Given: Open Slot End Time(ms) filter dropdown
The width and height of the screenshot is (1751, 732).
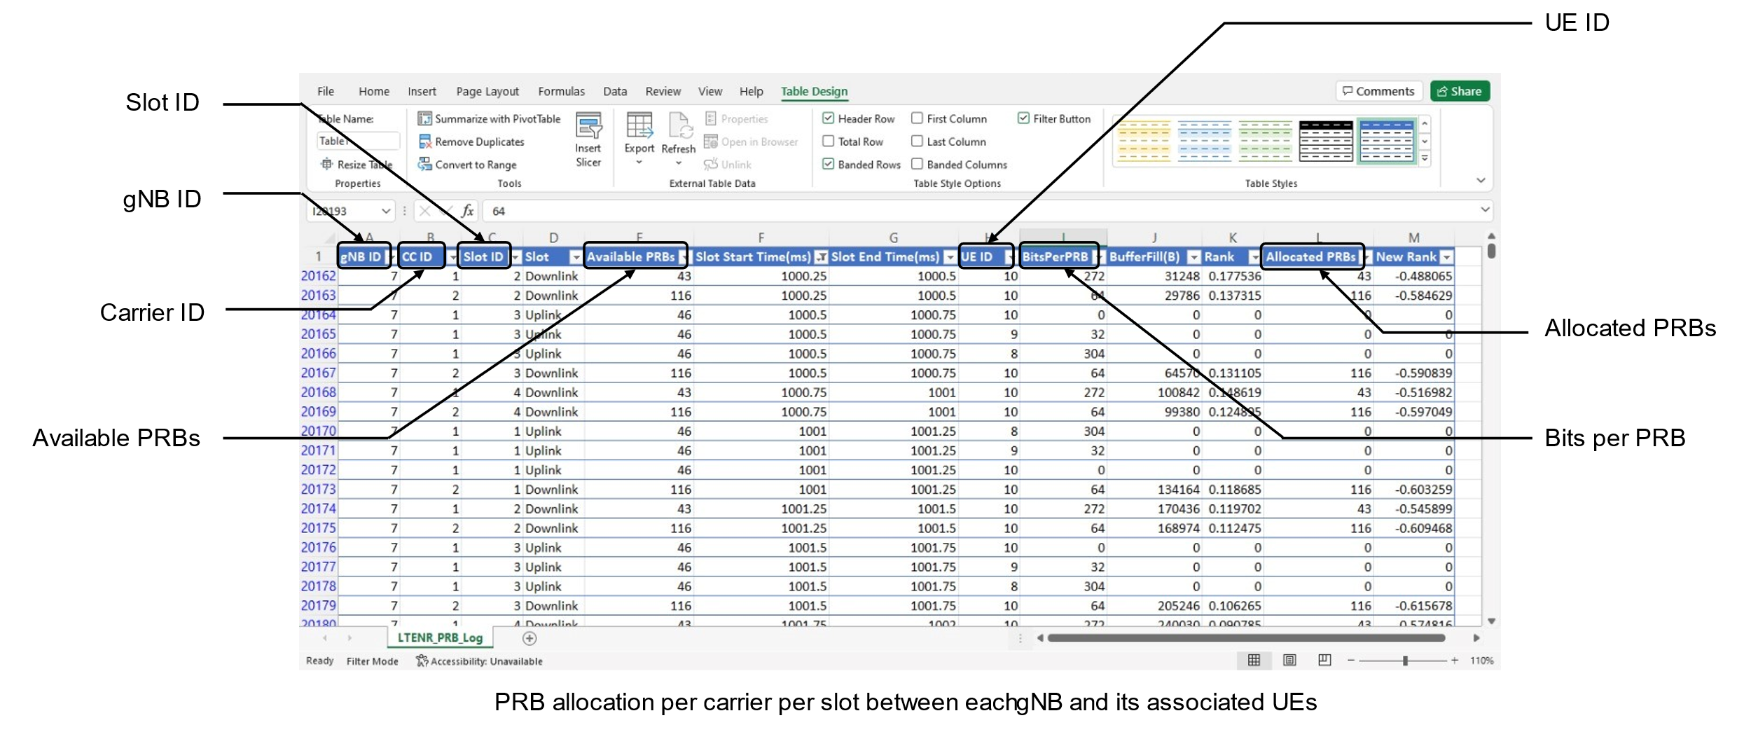Looking at the screenshot, I should click(x=949, y=257).
